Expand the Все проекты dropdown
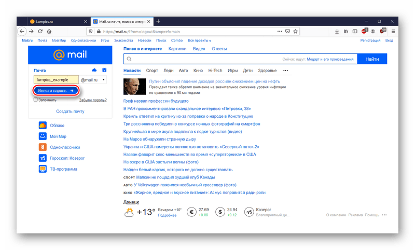The width and height of the screenshot is (415, 250). click(199, 40)
